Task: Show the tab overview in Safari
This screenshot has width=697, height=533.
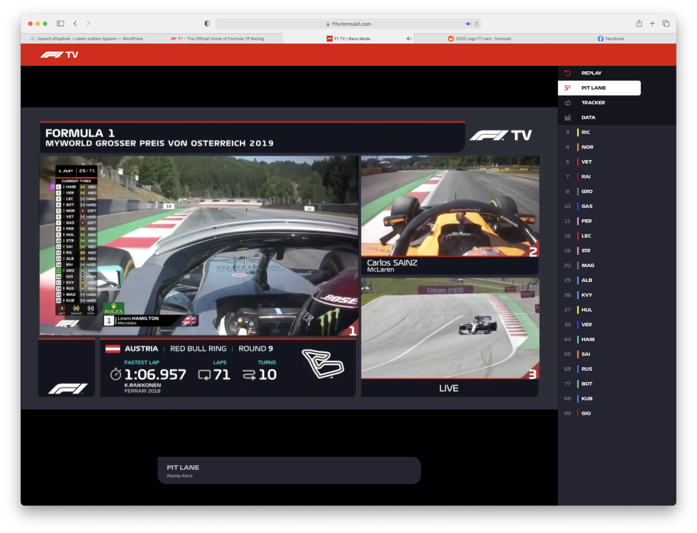Action: point(666,24)
